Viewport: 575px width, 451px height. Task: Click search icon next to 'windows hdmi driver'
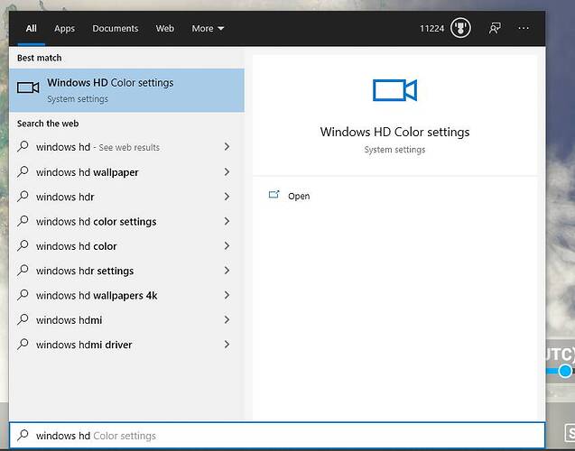point(23,344)
